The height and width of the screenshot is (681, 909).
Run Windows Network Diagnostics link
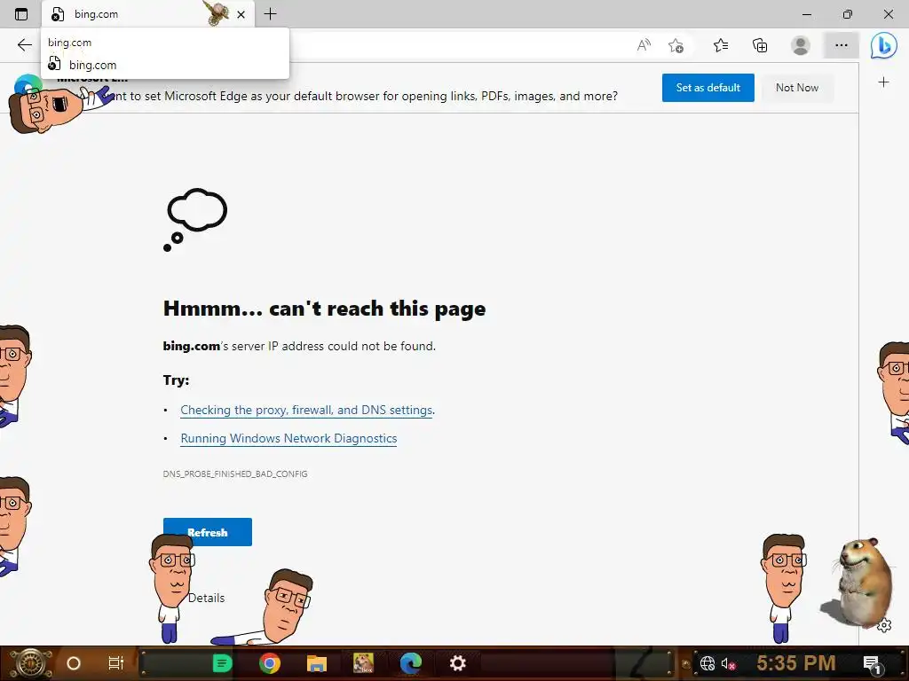coord(289,438)
